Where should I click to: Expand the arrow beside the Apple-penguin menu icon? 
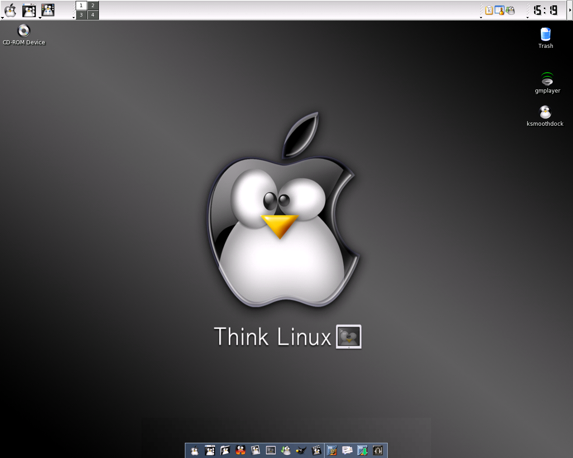[x=2, y=18]
